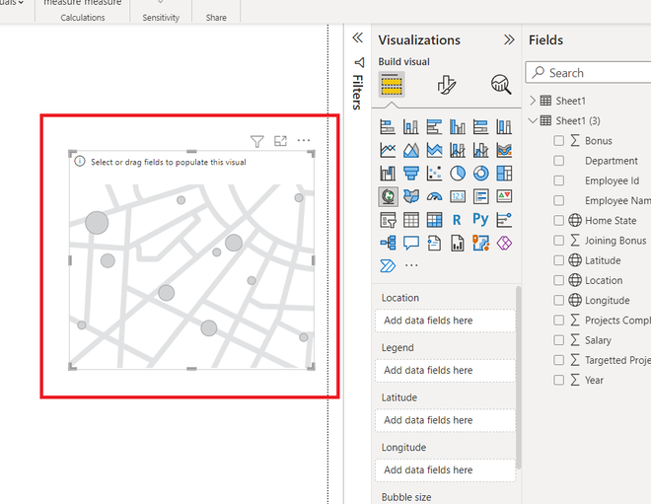Select the Paginated report visual

tap(458, 243)
